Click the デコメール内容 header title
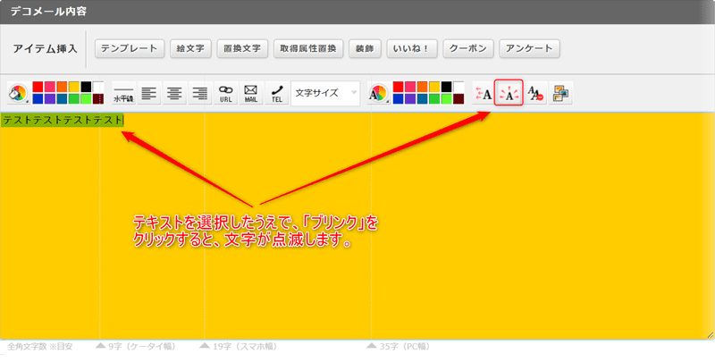Image resolution: width=715 pixels, height=362 pixels. tap(48, 12)
